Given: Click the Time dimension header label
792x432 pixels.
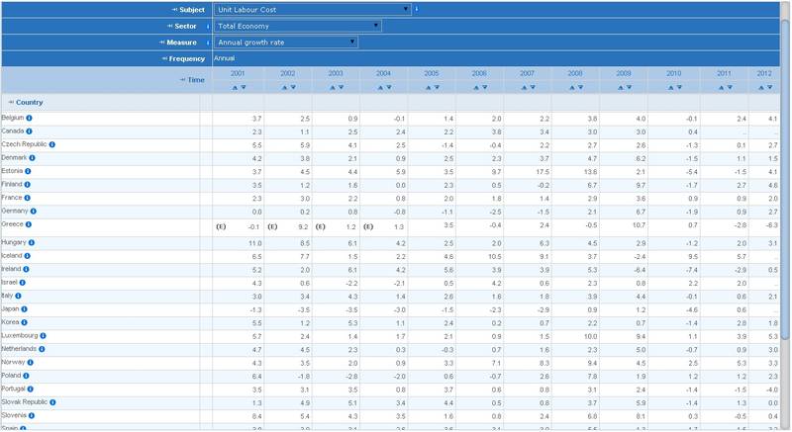Looking at the screenshot, I should [195, 79].
